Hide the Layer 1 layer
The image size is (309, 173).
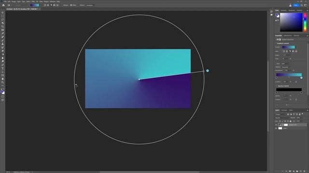coord(276,128)
